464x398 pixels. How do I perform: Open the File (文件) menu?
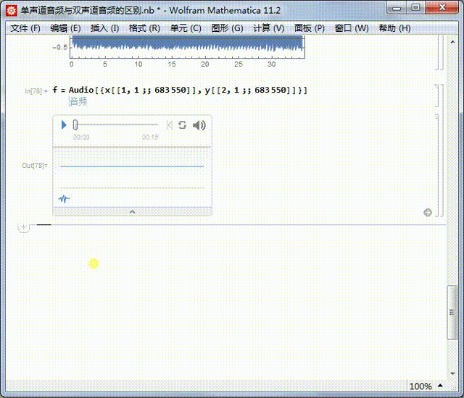[25, 28]
